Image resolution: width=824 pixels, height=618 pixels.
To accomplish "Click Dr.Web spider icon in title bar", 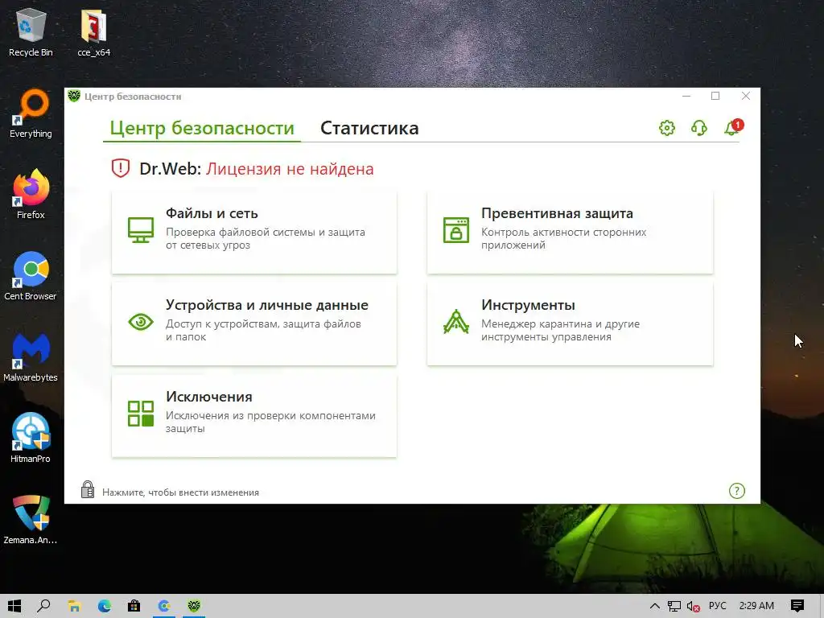I will pyautogui.click(x=74, y=97).
